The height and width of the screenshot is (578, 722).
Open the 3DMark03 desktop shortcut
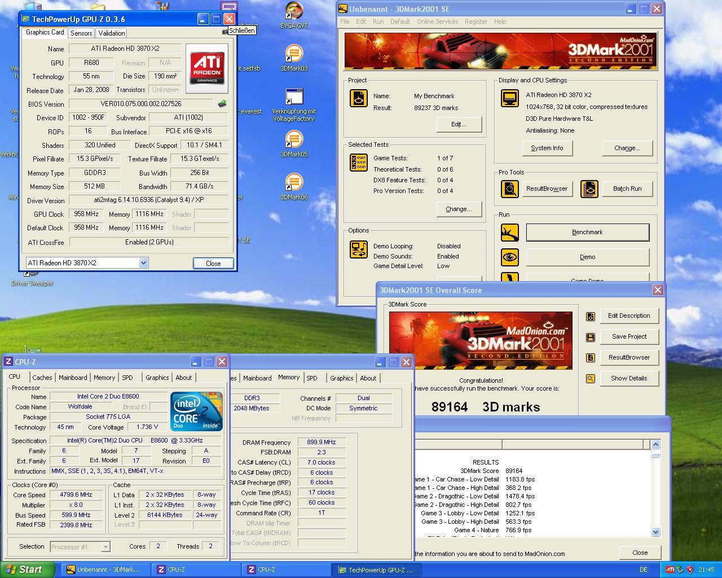(x=294, y=58)
